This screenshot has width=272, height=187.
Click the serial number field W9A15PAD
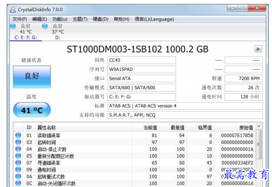[141, 69]
